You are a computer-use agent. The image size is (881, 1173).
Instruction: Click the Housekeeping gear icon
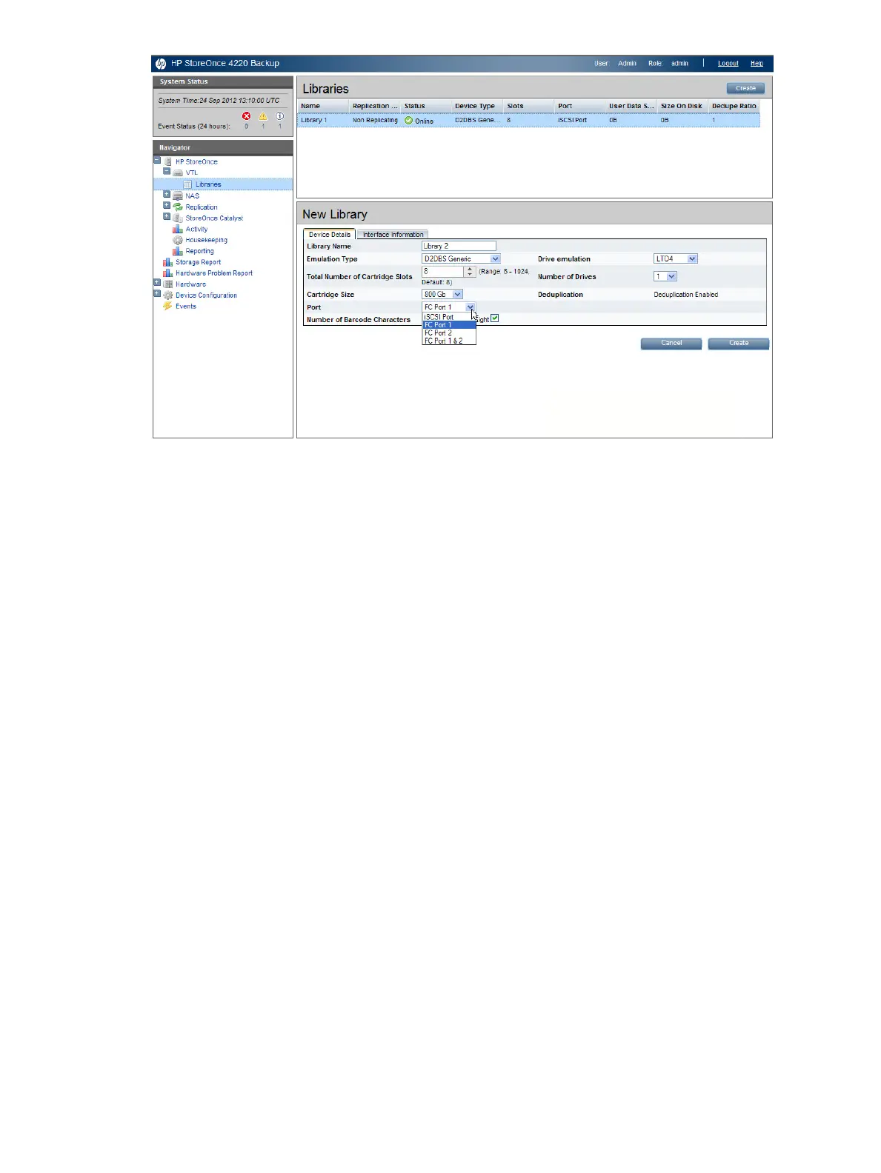(178, 241)
